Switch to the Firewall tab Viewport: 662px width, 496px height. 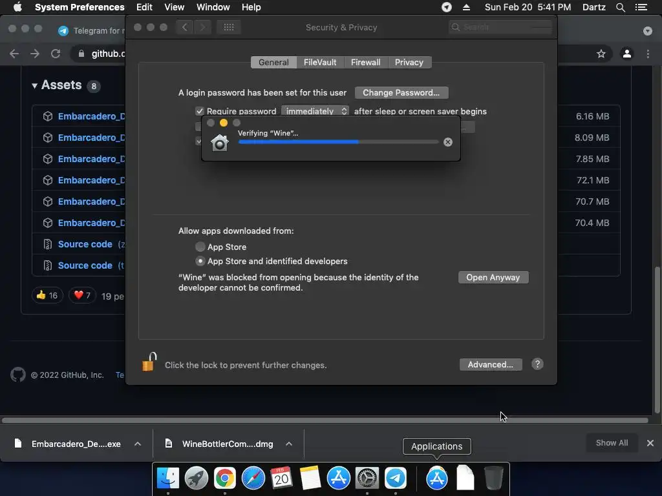(x=366, y=62)
